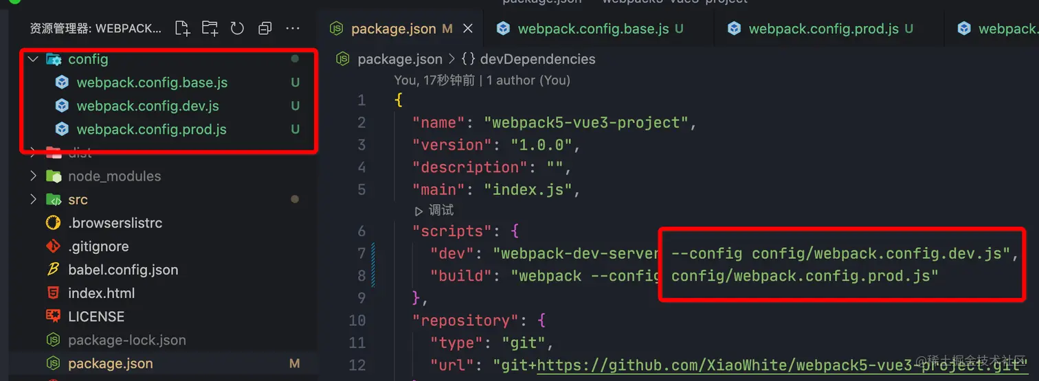Collapse the config folder chevron
This screenshot has height=381, width=1039.
click(32, 59)
